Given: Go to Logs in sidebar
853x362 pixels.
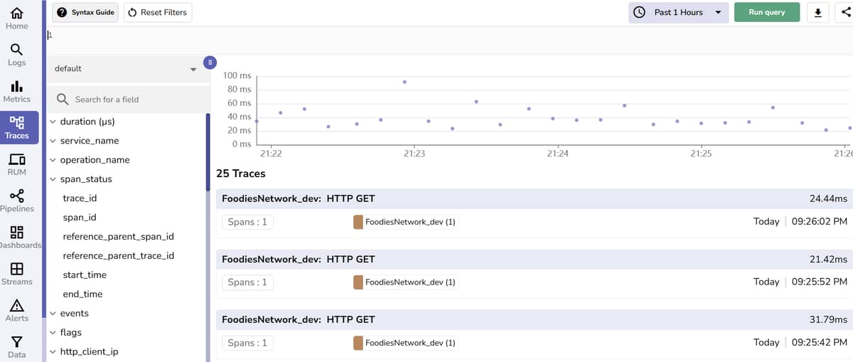Looking at the screenshot, I should coord(17,54).
